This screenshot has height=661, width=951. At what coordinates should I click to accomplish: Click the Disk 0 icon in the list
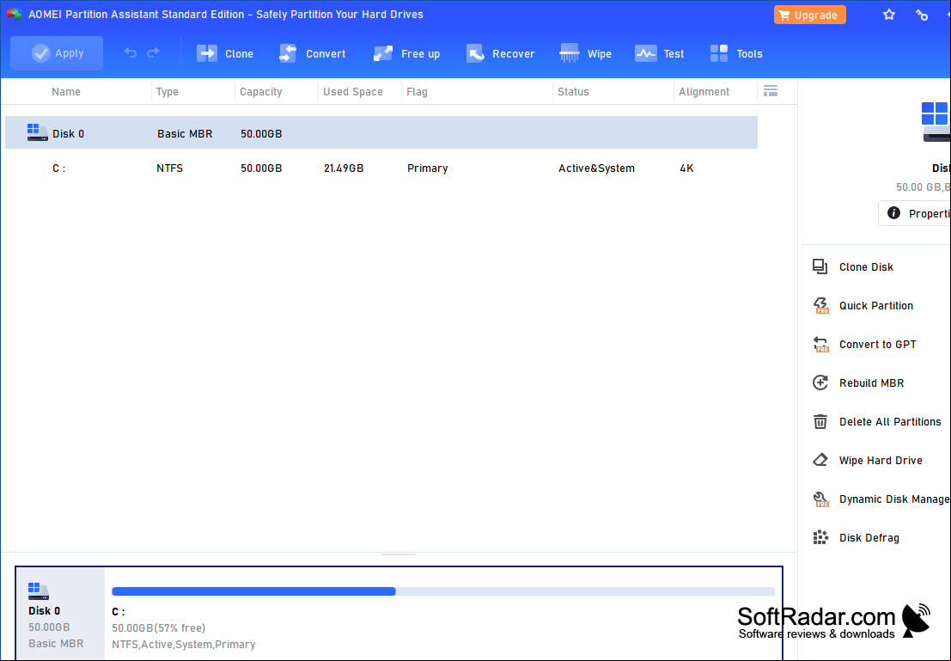tap(37, 132)
